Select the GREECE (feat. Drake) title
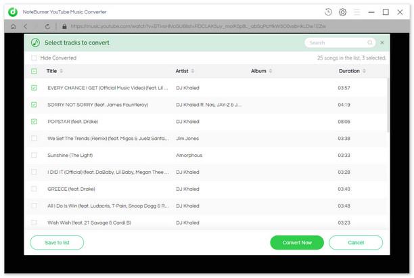414x278 pixels. coord(71,189)
